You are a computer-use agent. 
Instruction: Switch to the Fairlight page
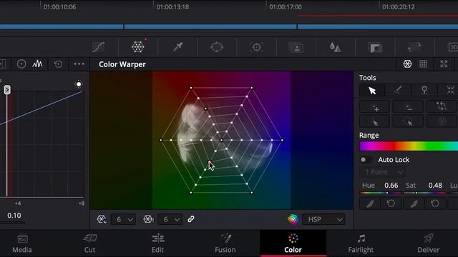pyautogui.click(x=361, y=243)
